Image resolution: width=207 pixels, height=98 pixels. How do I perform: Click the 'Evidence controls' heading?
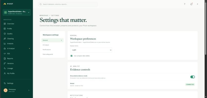80,70
